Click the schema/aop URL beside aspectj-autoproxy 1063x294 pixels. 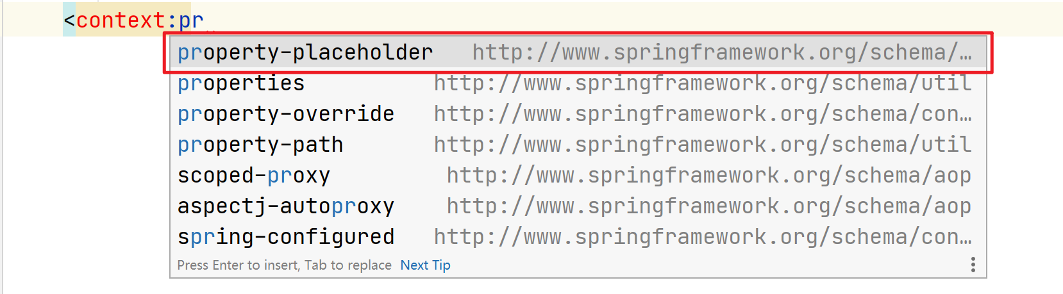pyautogui.click(x=709, y=206)
